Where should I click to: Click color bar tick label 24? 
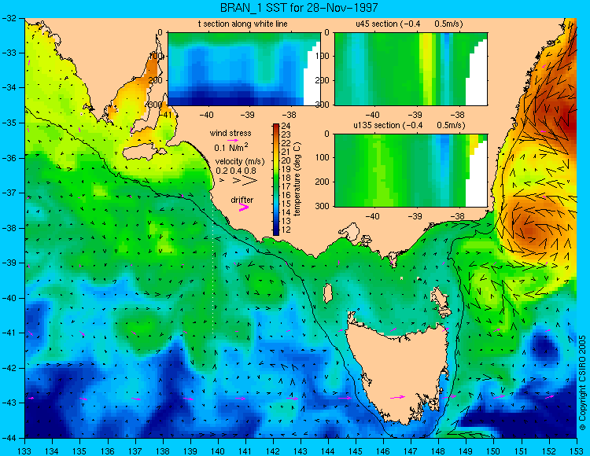286,127
